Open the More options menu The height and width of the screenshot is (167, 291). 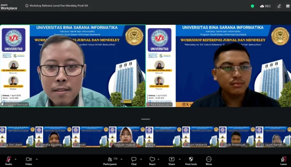209,161
